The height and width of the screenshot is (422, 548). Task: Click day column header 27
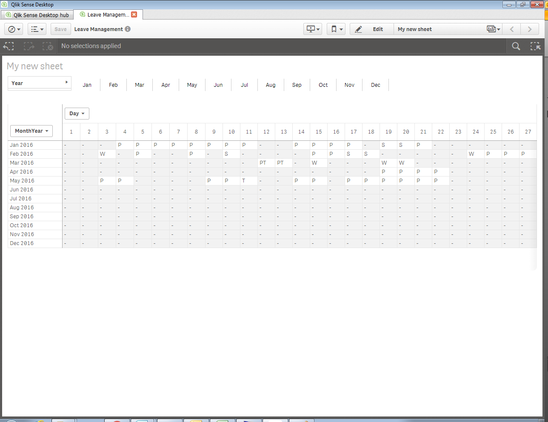click(x=528, y=132)
